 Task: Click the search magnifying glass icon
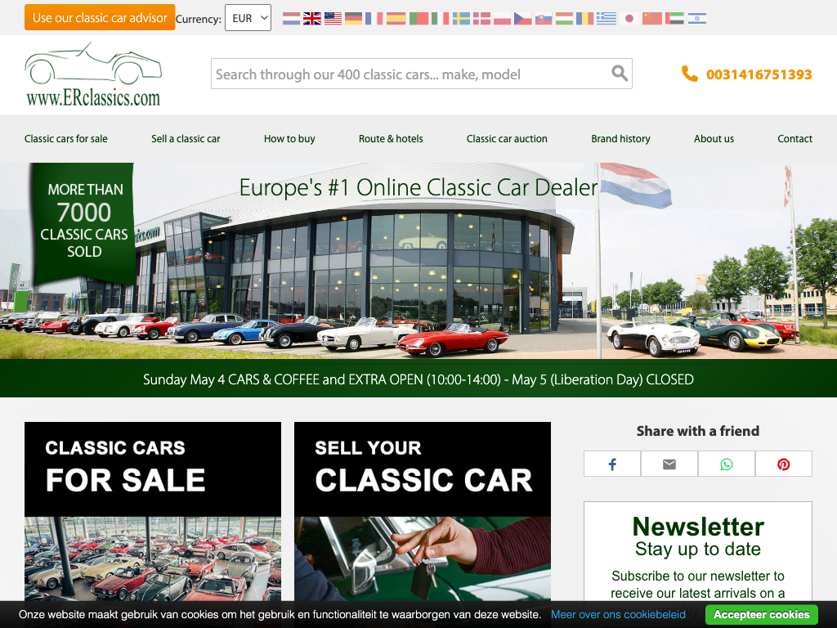[620, 74]
